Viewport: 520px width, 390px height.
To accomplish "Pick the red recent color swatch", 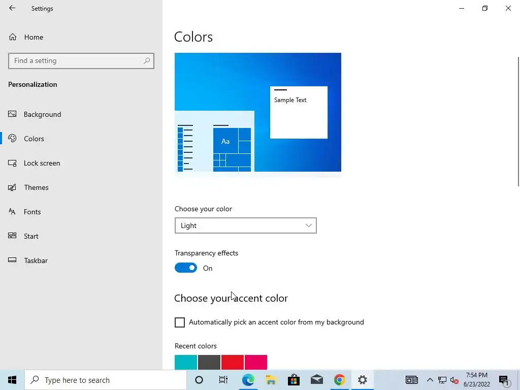I will (233, 362).
